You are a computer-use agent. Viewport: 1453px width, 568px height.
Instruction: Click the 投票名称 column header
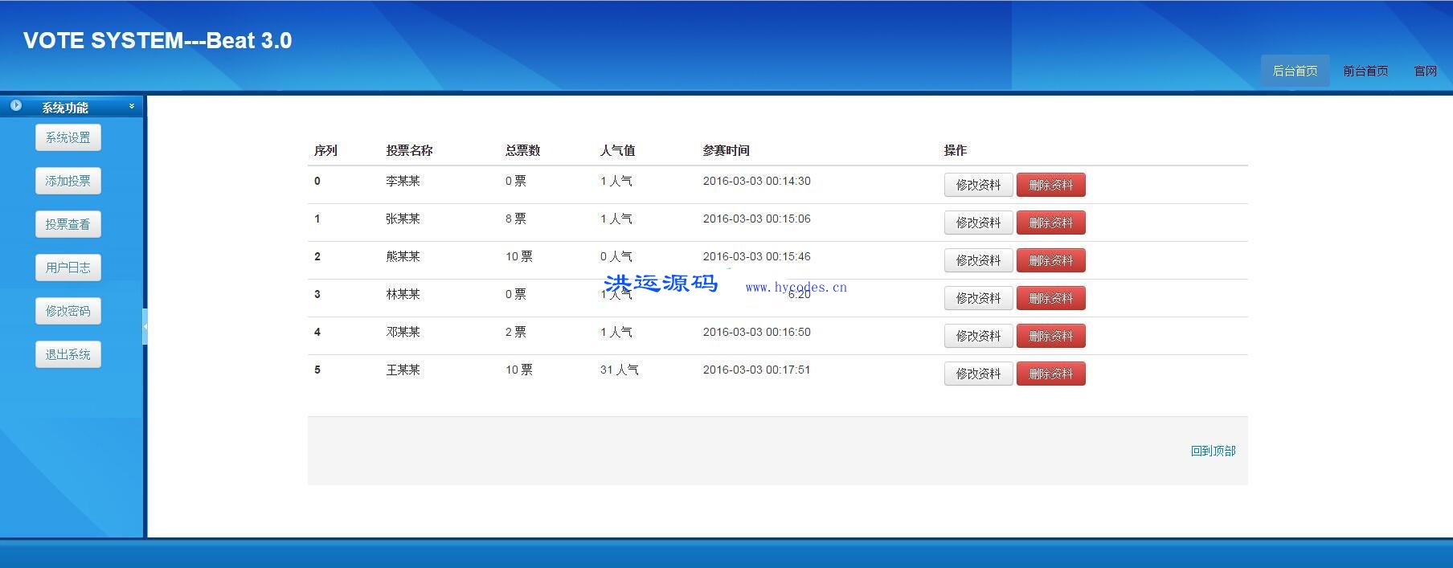[409, 150]
